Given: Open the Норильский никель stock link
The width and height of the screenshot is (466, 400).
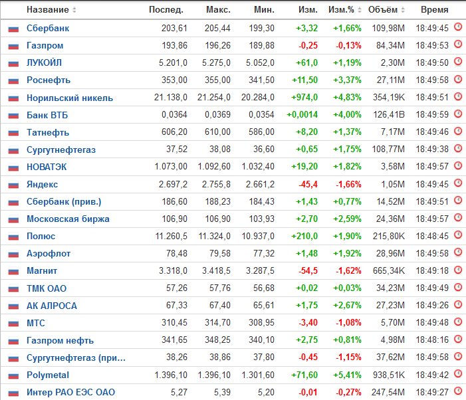Looking at the screenshot, I should click(x=70, y=98).
